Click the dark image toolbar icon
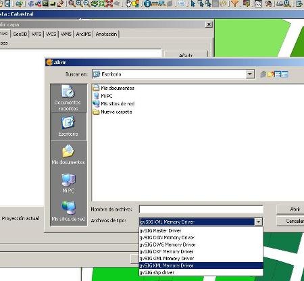Screen dimensions: 304x281 click(x=45, y=3)
